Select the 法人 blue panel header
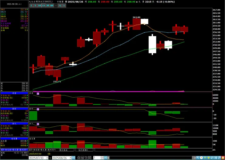 (x=14, y=123)
